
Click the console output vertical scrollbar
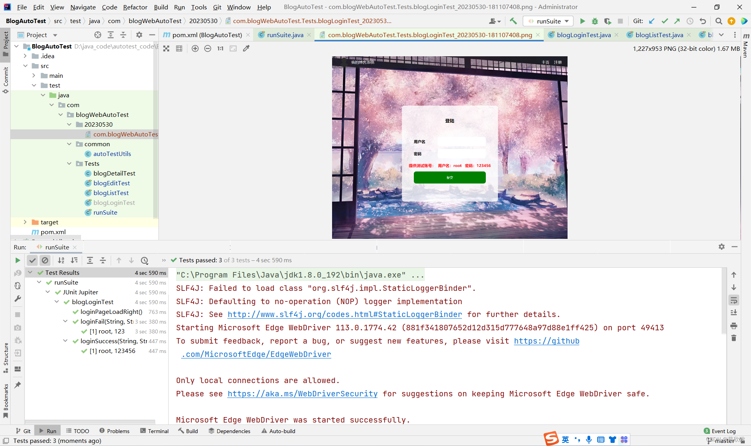tap(724, 301)
